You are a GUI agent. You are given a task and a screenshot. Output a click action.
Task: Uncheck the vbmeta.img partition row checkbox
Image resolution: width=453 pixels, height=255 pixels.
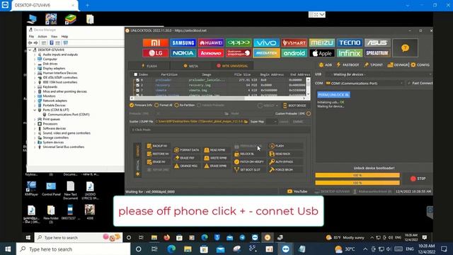tap(138, 90)
